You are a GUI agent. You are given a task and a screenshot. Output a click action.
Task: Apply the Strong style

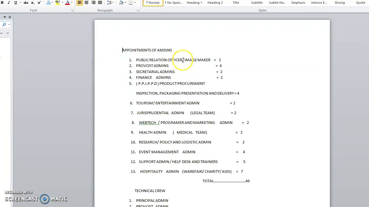(340, 3)
